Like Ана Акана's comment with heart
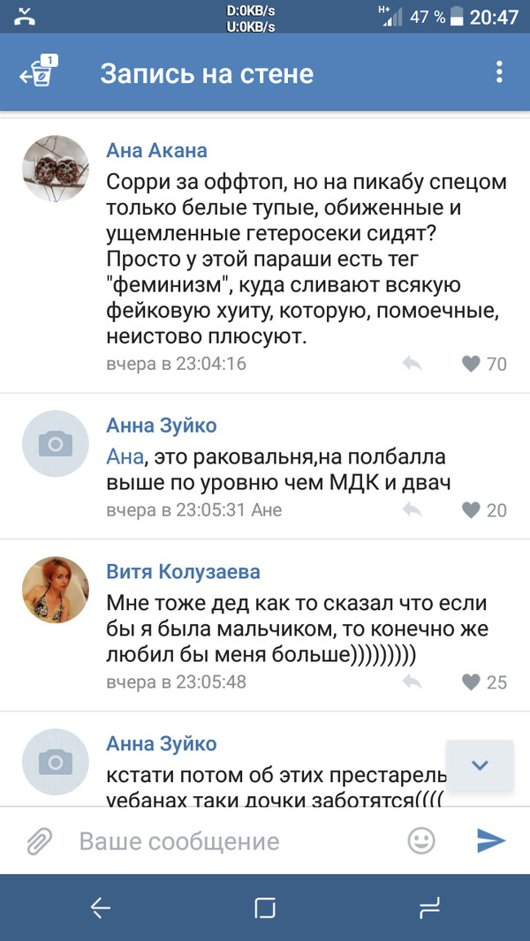 (x=472, y=364)
